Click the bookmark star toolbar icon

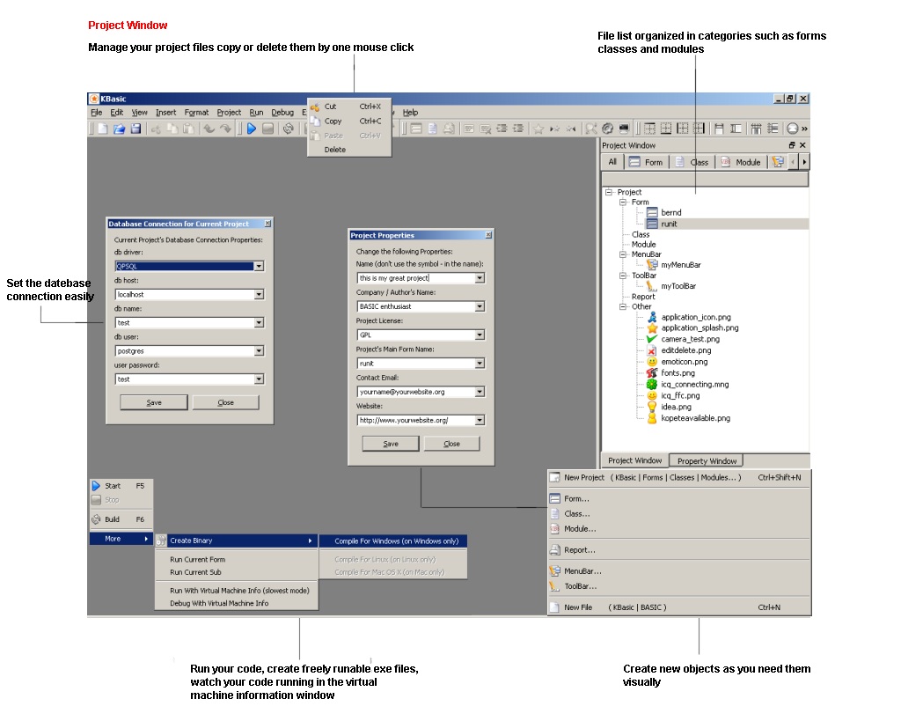click(x=538, y=129)
